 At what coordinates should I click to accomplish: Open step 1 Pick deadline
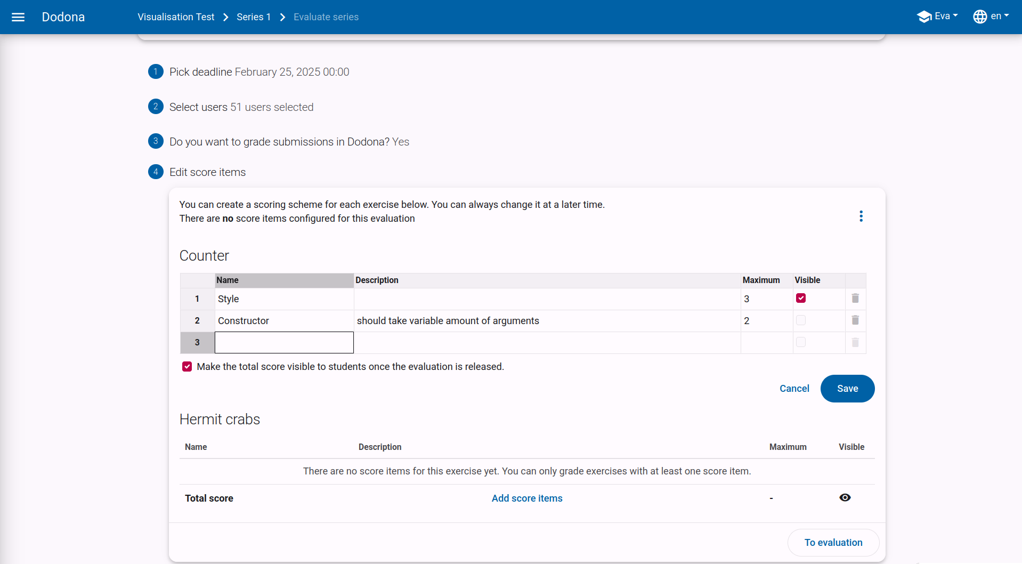coord(259,72)
